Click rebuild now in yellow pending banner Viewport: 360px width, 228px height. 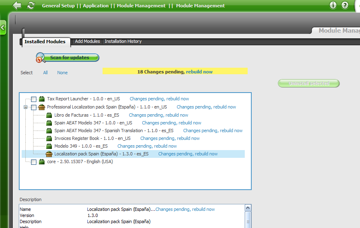click(199, 72)
